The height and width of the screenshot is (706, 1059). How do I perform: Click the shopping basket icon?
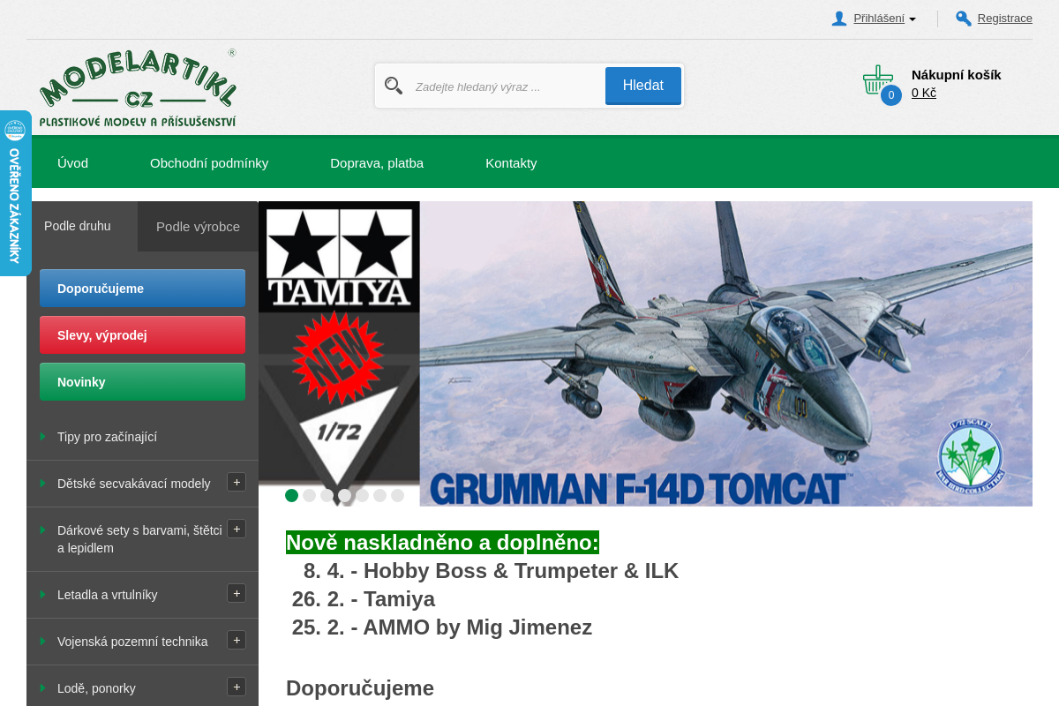[x=877, y=80]
